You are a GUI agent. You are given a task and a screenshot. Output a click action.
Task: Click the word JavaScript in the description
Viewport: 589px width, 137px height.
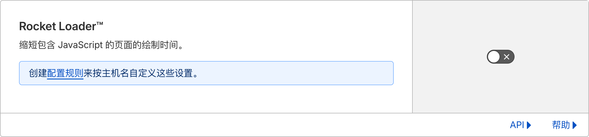80,45
